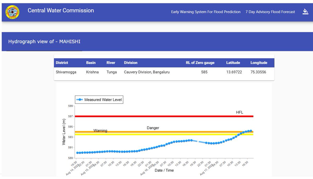Click the District column header
Screen dimensions: 313x179
(62, 63)
